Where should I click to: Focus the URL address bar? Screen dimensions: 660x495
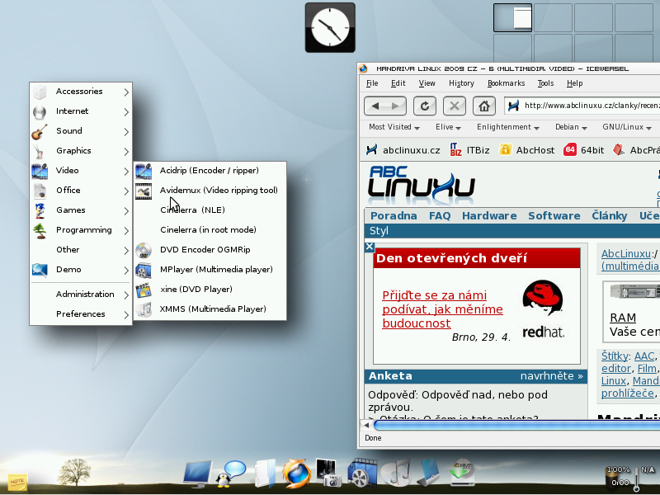point(582,106)
